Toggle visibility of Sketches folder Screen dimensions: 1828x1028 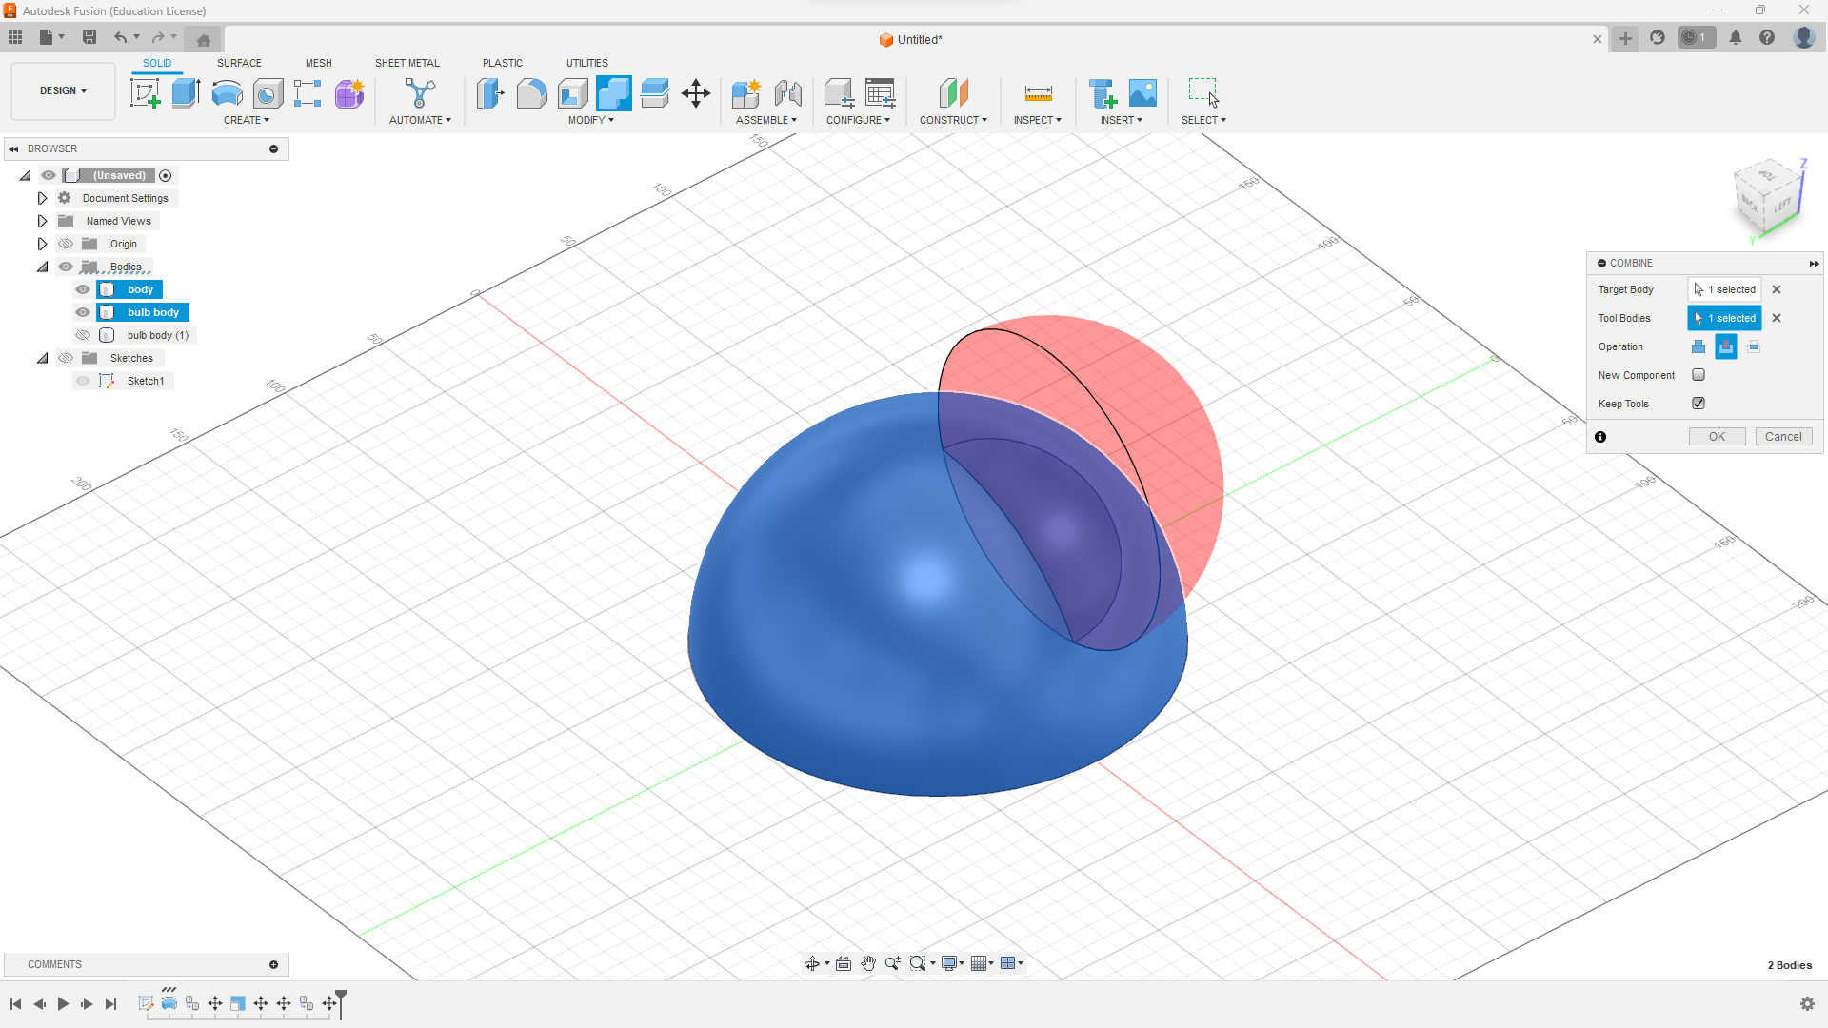[x=66, y=358]
